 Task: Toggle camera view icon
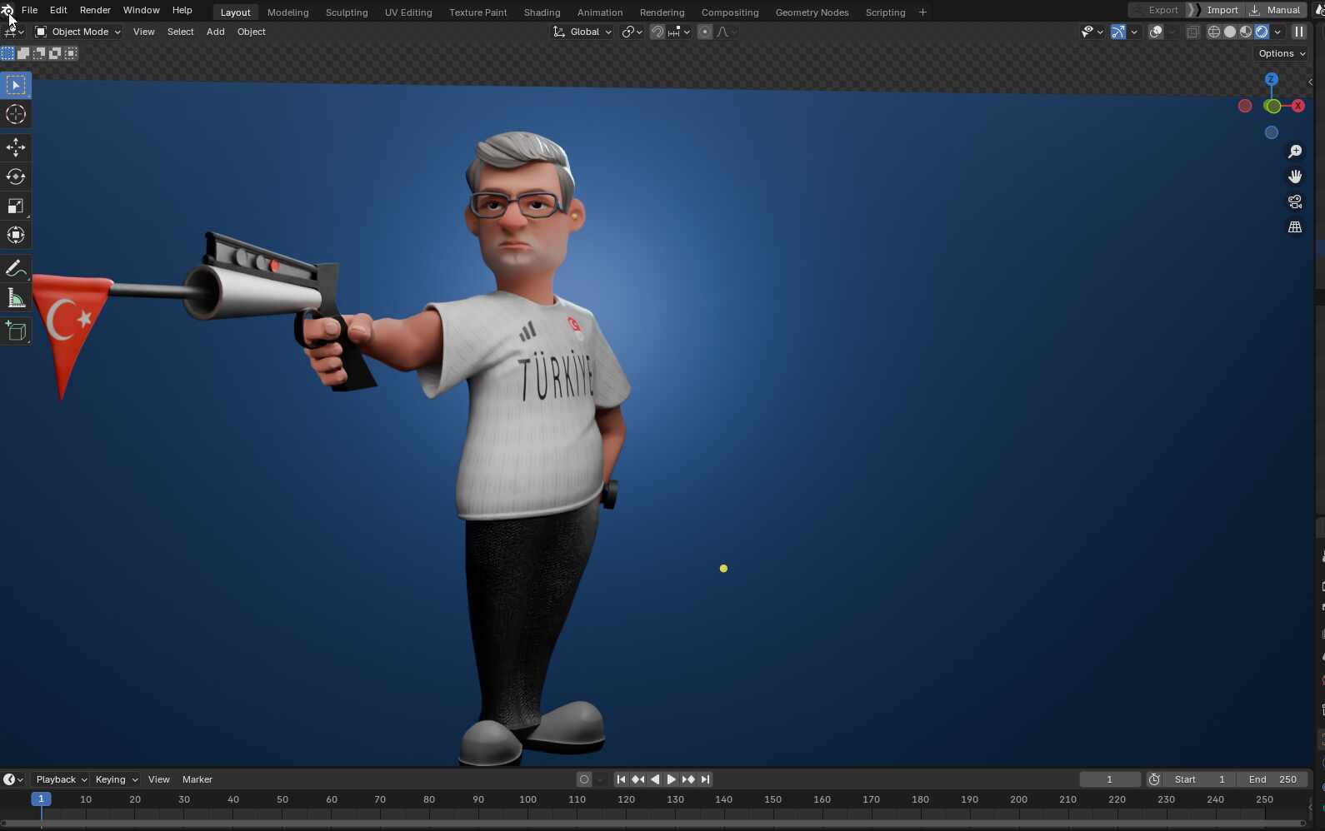coord(1295,202)
